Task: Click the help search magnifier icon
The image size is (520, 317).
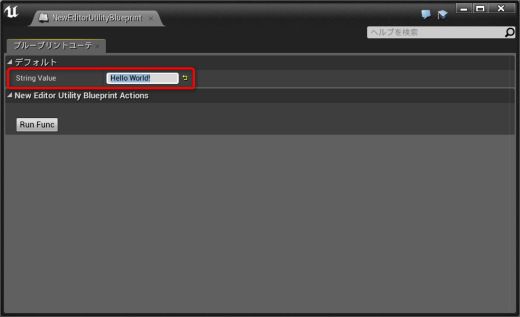Action: coord(509,32)
